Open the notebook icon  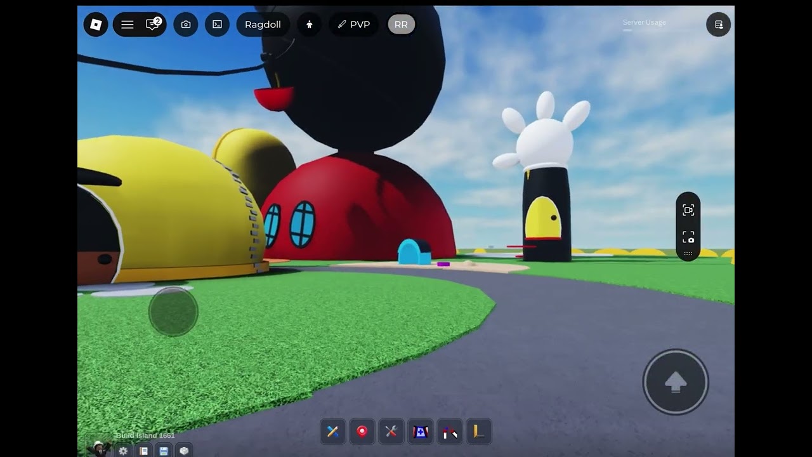click(x=144, y=451)
